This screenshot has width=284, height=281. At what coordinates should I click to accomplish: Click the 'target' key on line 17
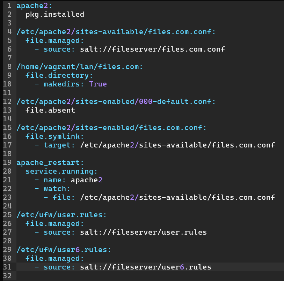tap(57, 145)
